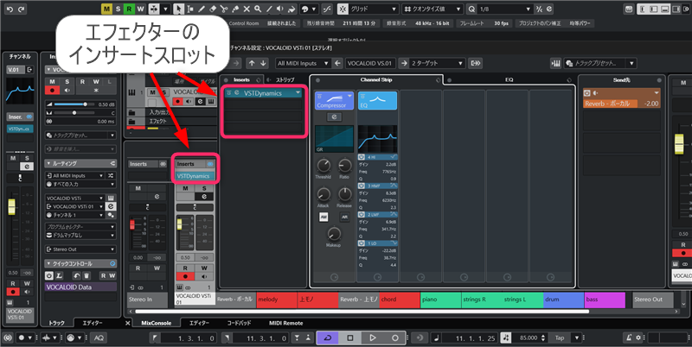
Task: Click the next channel down arrow
Action: [x=263, y=63]
